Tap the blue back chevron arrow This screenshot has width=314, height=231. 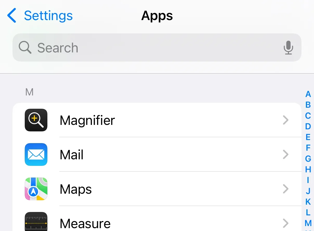[x=12, y=16]
